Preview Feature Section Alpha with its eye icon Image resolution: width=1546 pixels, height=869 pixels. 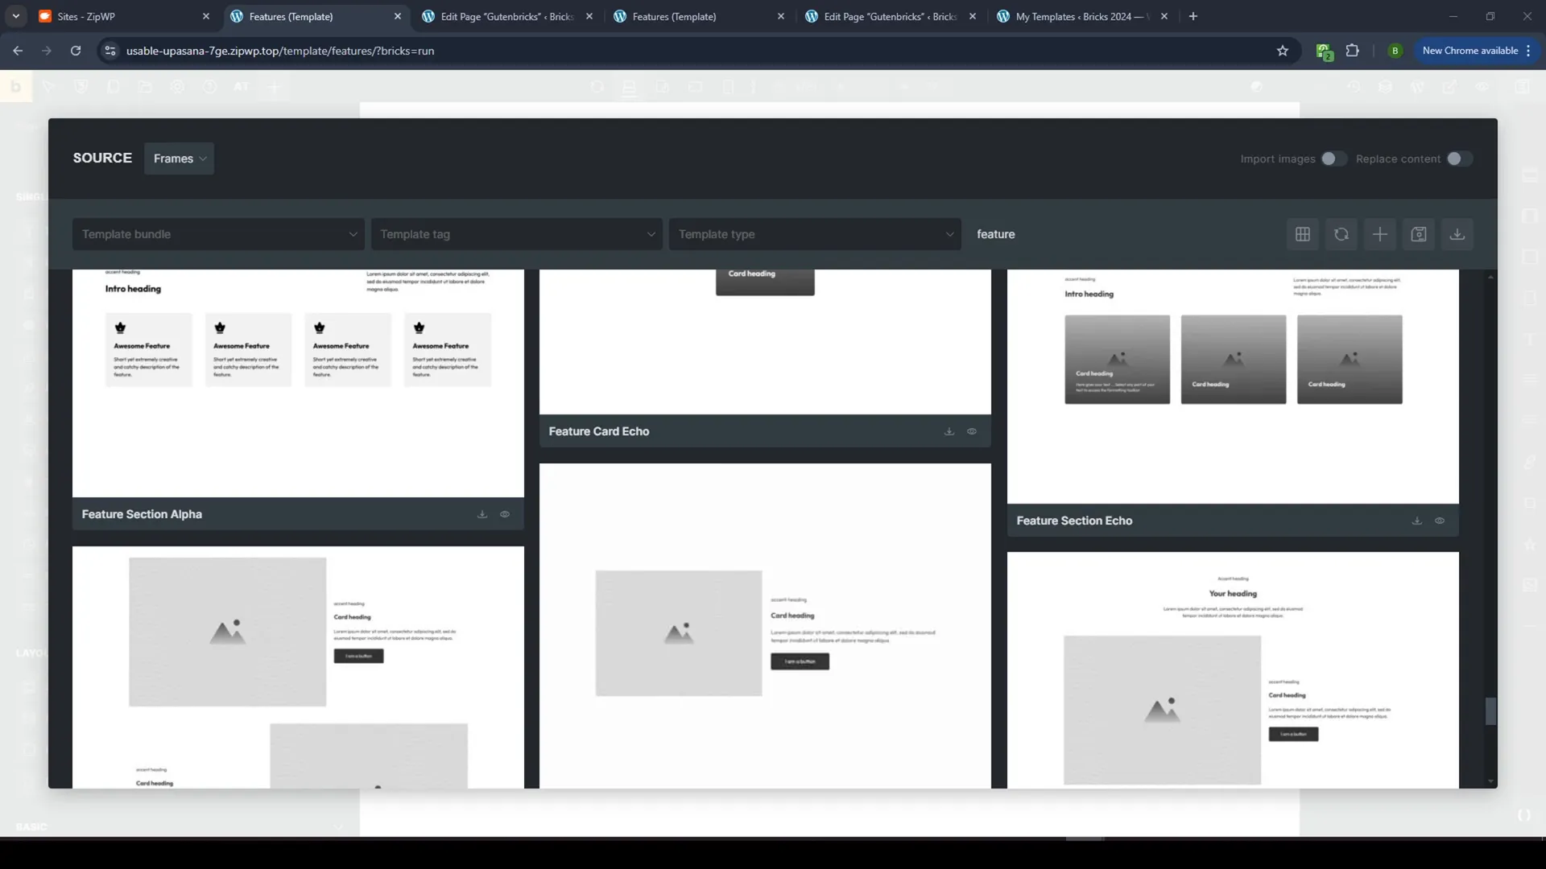(505, 514)
